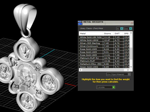
Task: Click the 6.73 DWT value
Action: click(117, 40)
